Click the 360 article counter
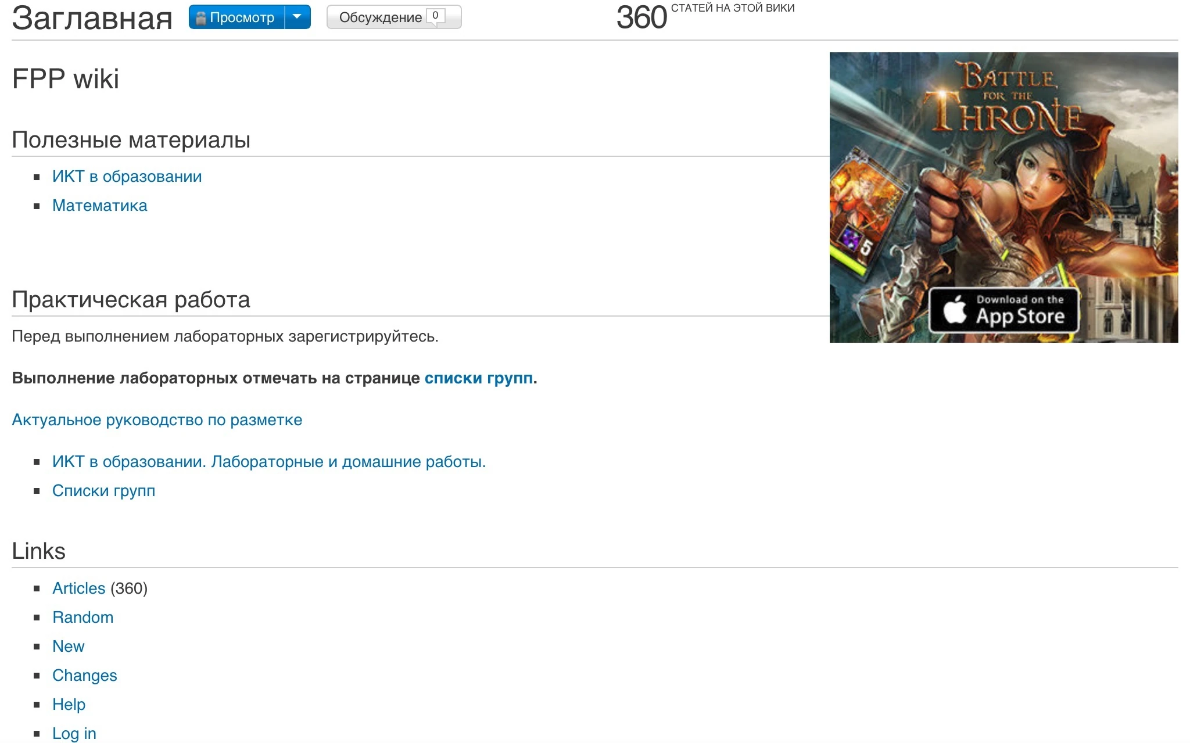This screenshot has height=743, width=1190. [x=641, y=17]
